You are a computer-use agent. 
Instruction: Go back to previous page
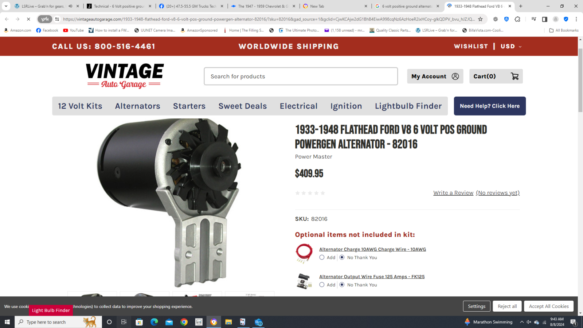[7, 19]
